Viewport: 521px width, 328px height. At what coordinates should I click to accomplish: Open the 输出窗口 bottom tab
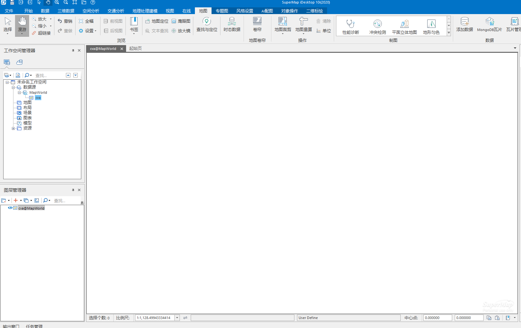pyautogui.click(x=11, y=326)
